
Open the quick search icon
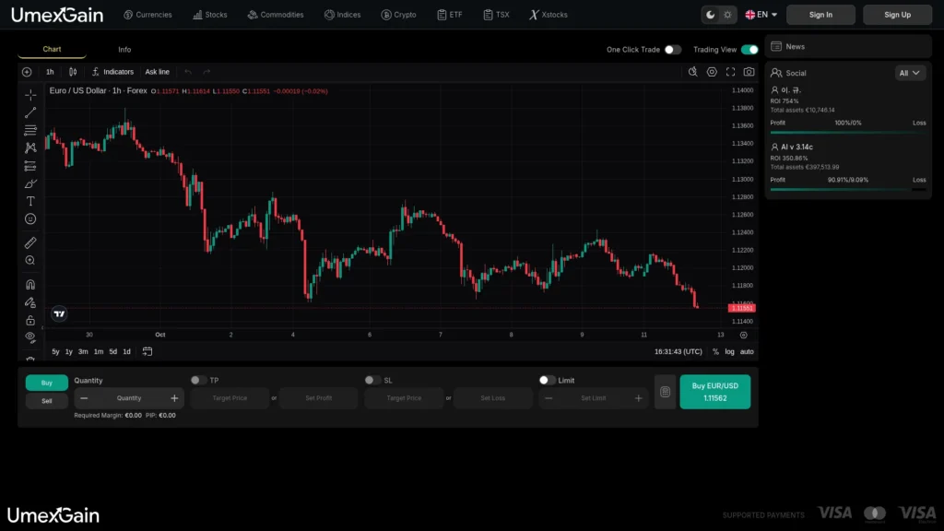(x=693, y=72)
